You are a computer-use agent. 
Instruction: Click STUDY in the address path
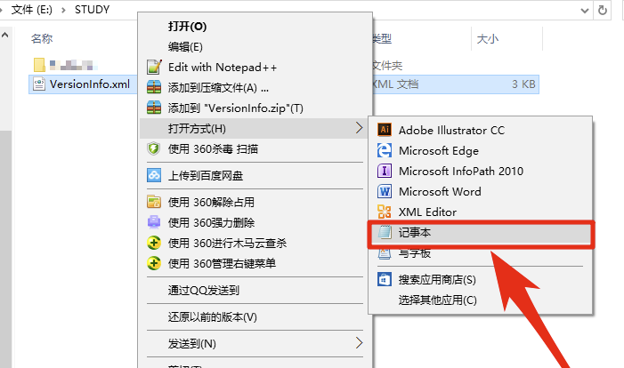click(x=92, y=12)
